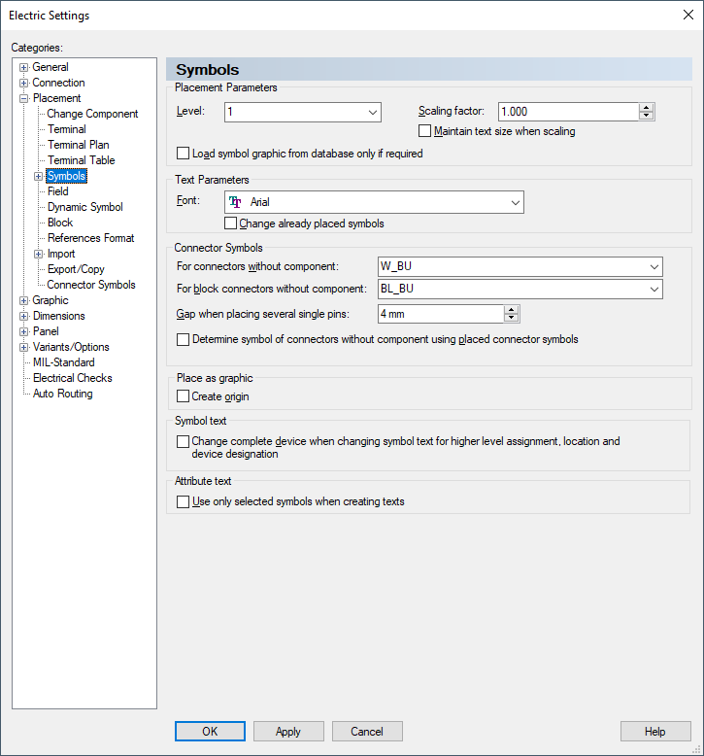Enable Create origin checkbox

tap(184, 396)
